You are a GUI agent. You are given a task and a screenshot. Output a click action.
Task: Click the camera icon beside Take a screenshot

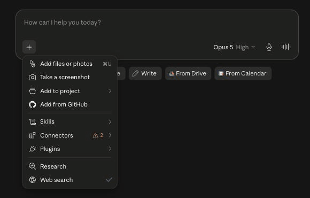[33, 77]
